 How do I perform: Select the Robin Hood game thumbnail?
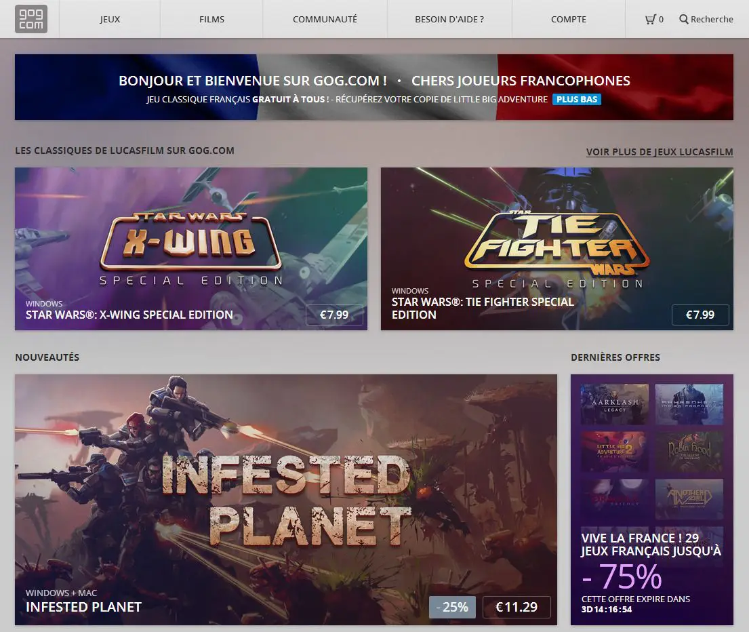click(689, 452)
